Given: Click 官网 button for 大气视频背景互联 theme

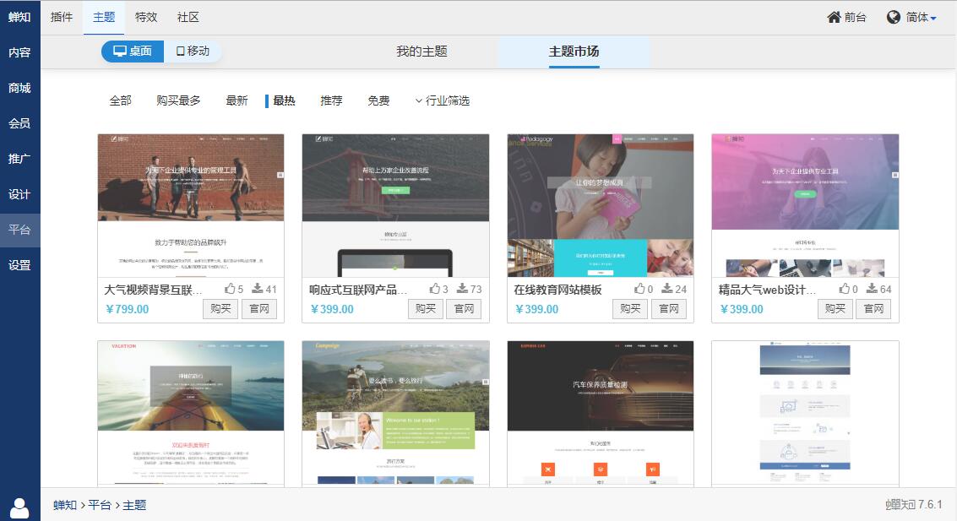Looking at the screenshot, I should coord(259,308).
